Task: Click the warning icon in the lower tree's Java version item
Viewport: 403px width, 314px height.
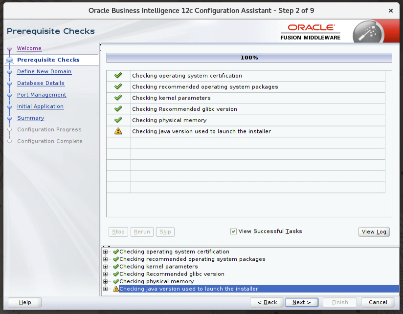Action: coord(115,289)
